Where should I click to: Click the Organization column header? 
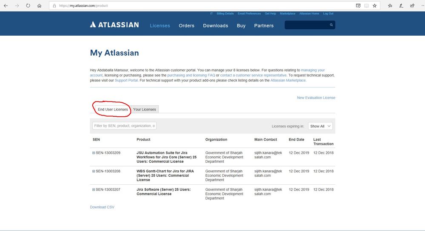(x=216, y=140)
